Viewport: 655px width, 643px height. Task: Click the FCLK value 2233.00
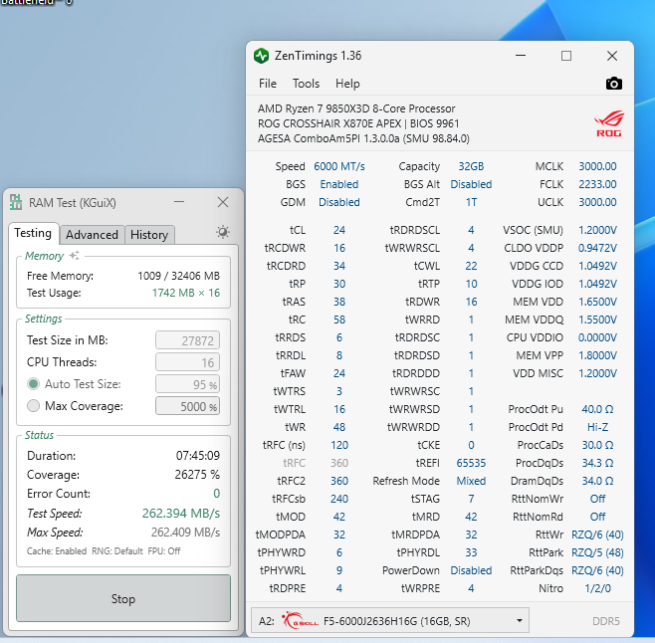click(x=597, y=184)
